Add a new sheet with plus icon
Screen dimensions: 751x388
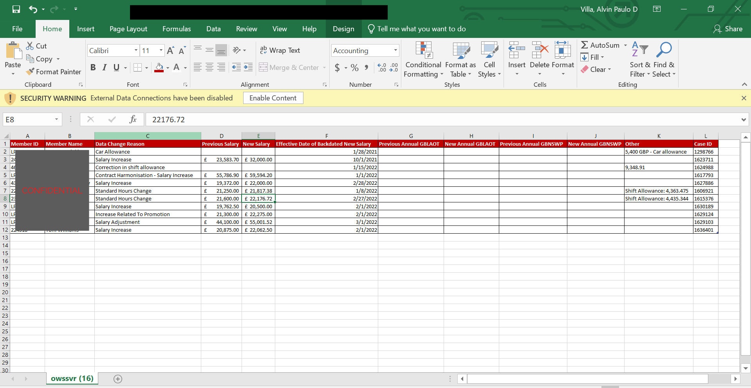click(x=118, y=379)
